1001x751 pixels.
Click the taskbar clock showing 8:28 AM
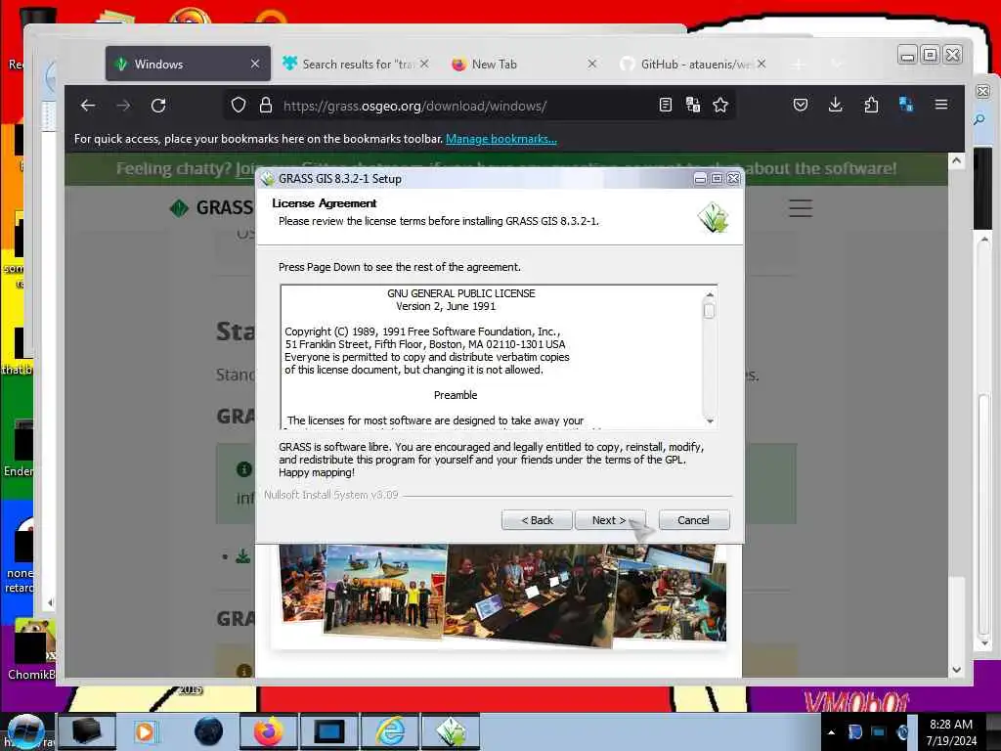pyautogui.click(x=951, y=732)
